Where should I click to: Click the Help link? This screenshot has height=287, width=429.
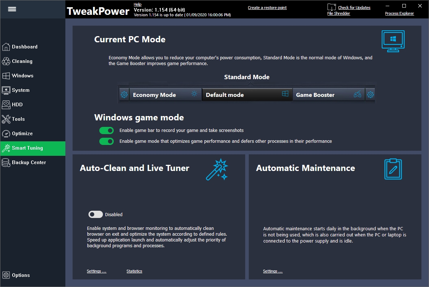click(137, 4)
